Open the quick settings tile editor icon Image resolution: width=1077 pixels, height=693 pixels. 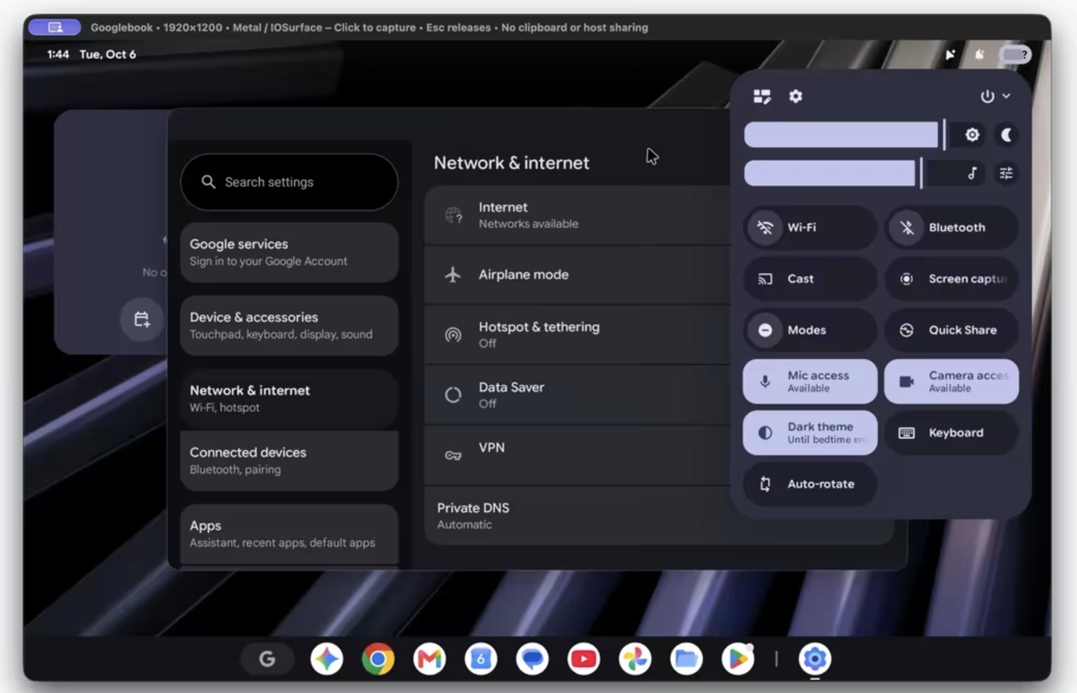[762, 96]
